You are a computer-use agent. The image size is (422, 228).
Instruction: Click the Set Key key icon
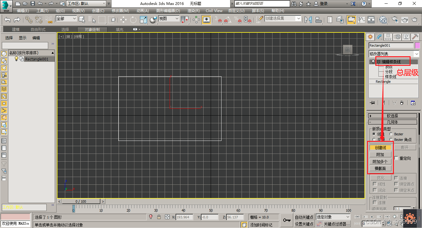coord(287,220)
